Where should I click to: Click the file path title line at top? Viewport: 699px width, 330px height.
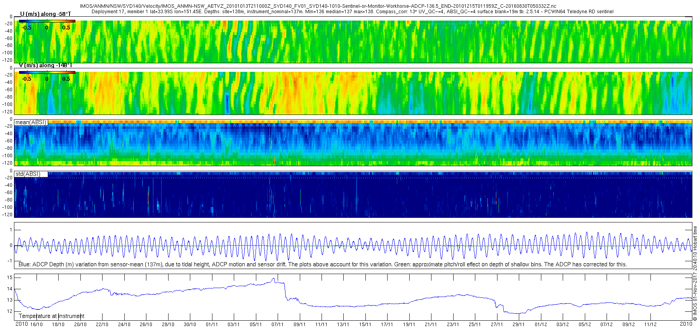click(318, 6)
